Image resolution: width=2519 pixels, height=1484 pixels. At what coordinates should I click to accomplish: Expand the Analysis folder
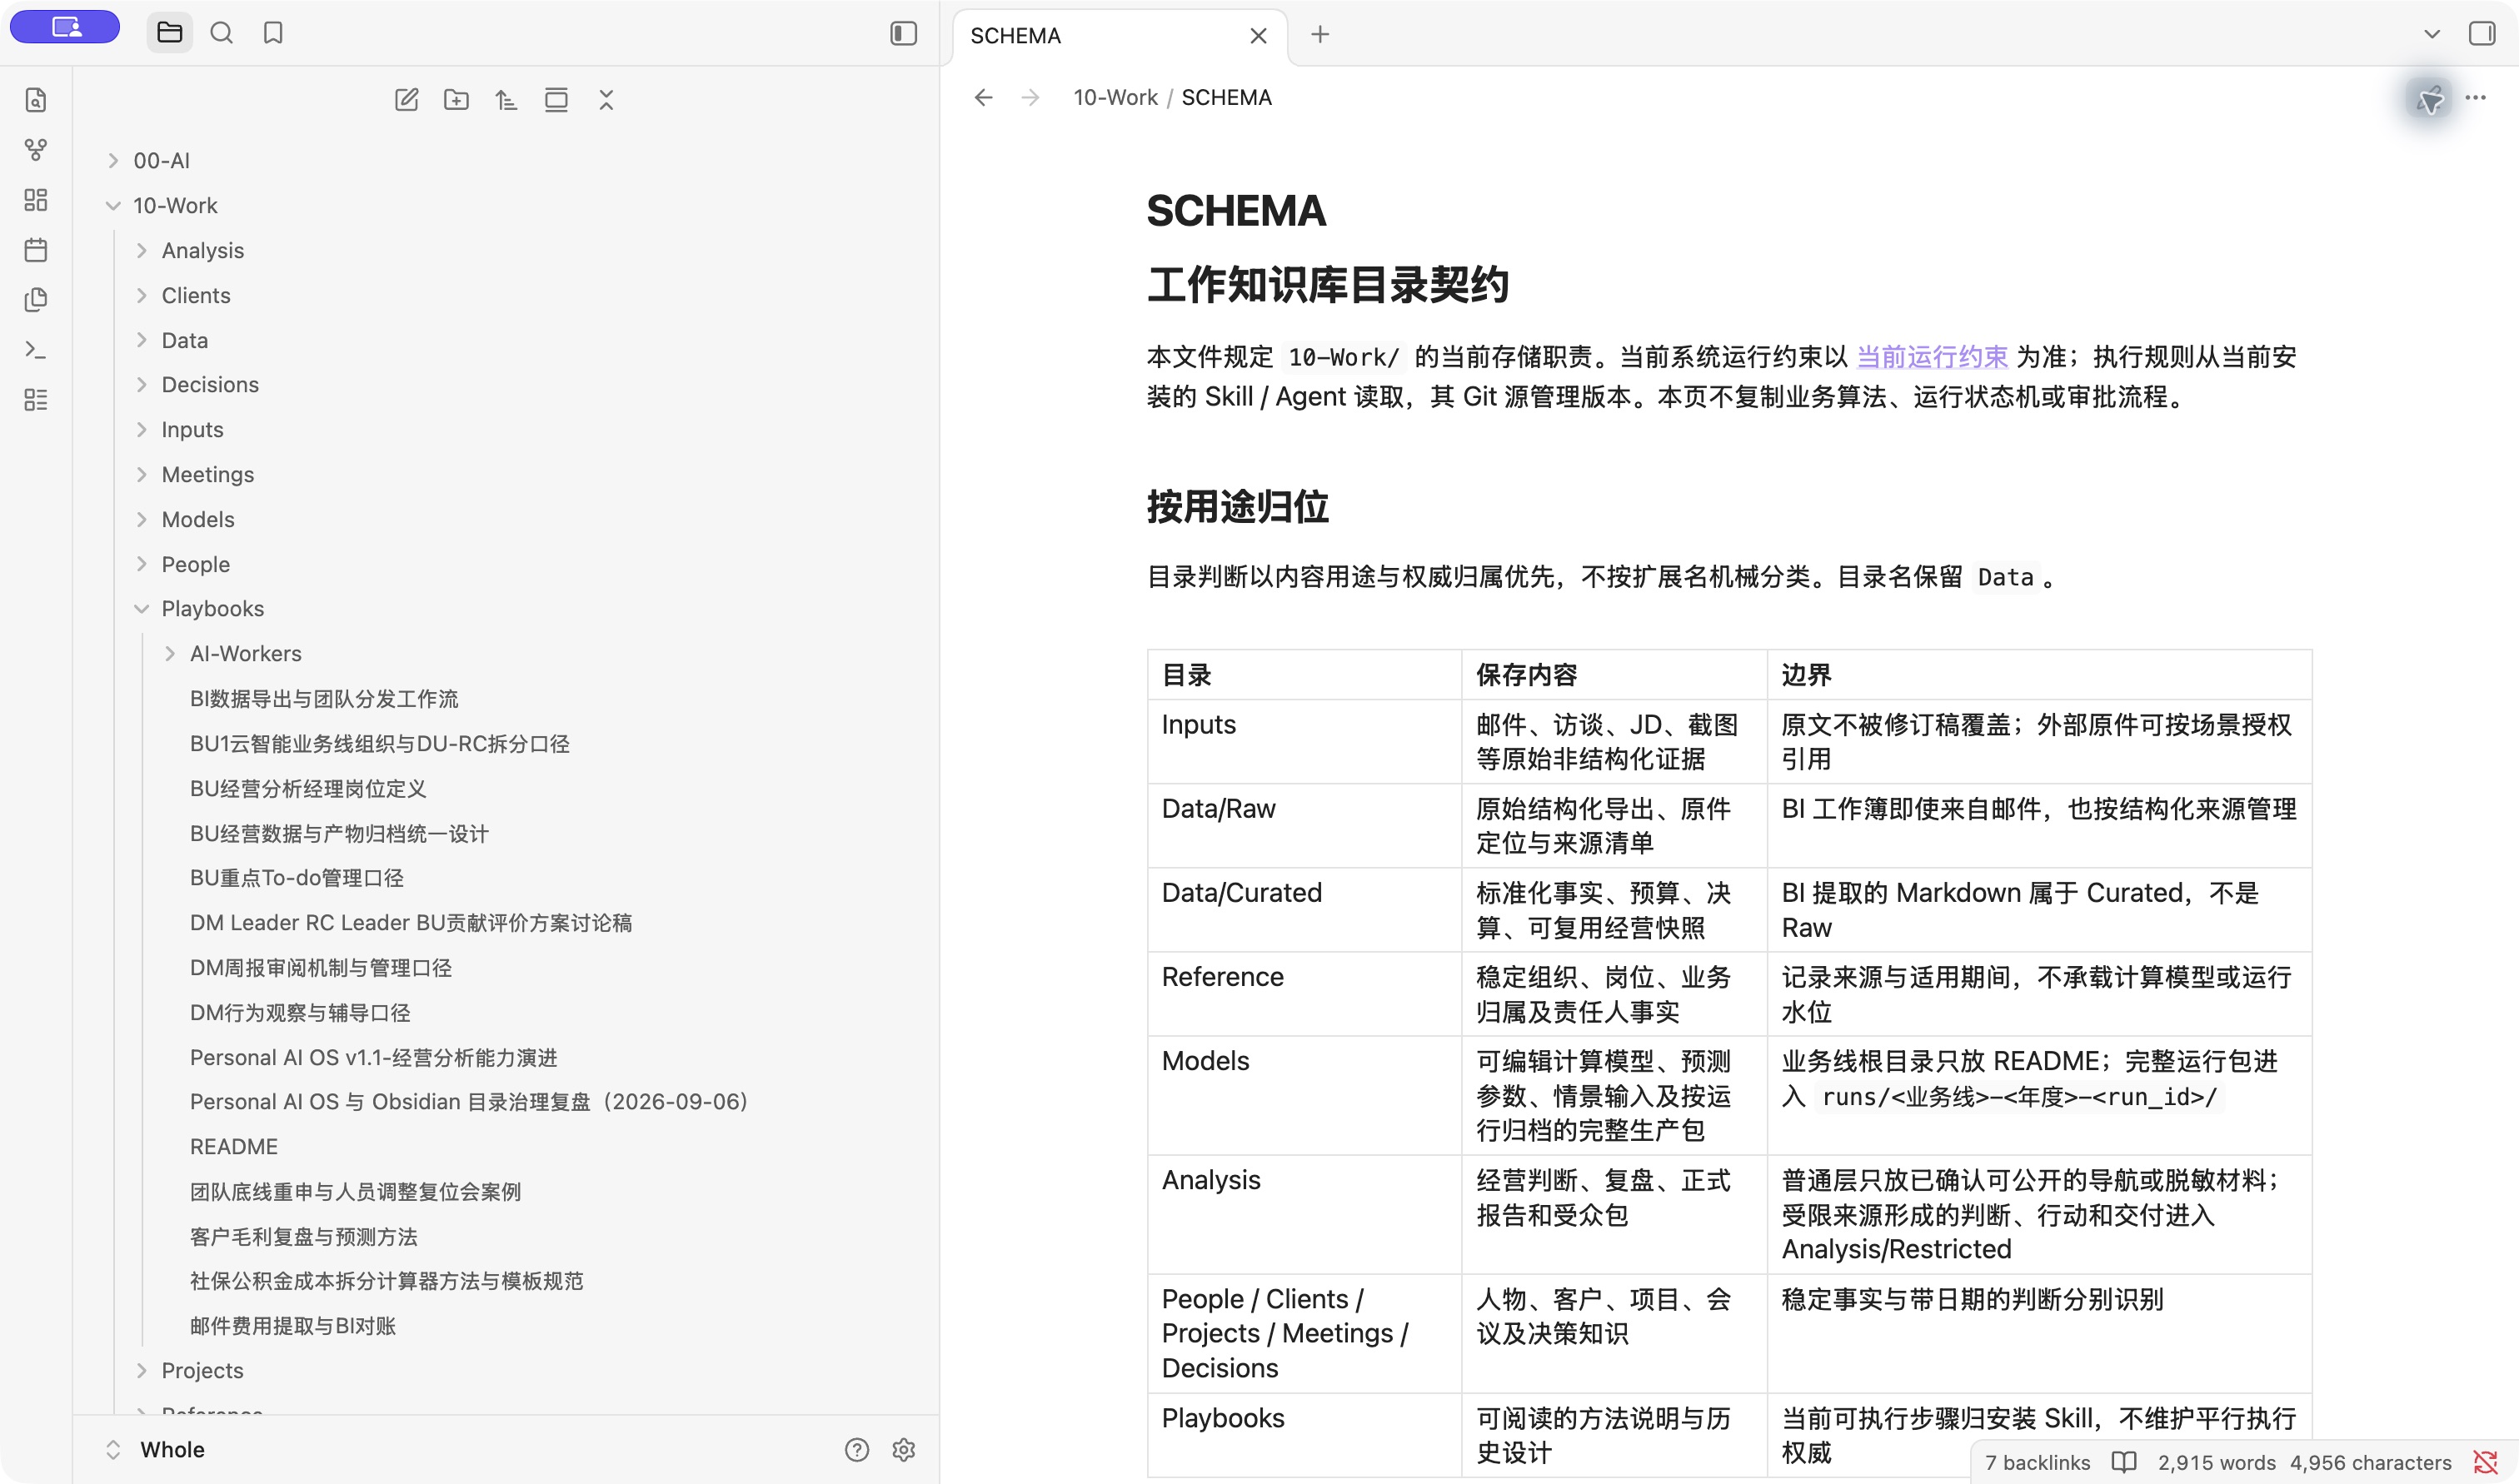click(x=141, y=251)
